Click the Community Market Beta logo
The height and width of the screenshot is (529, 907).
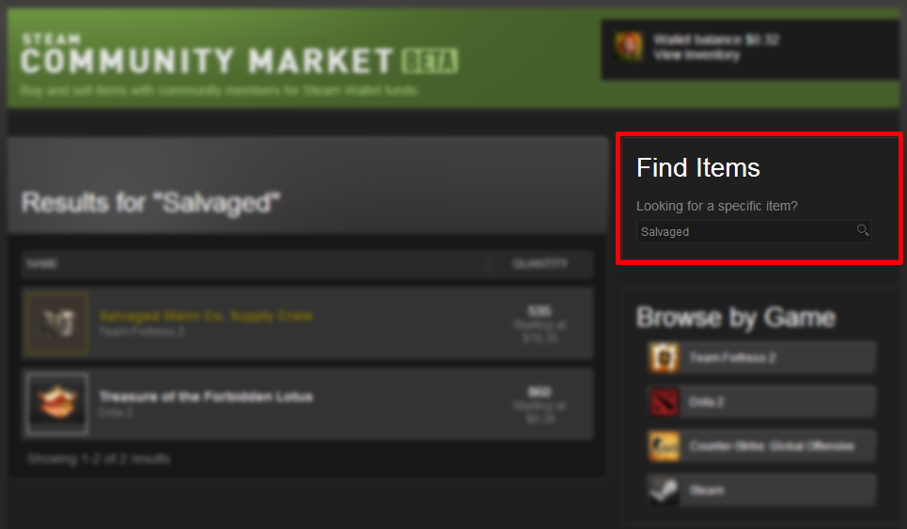pos(240,55)
